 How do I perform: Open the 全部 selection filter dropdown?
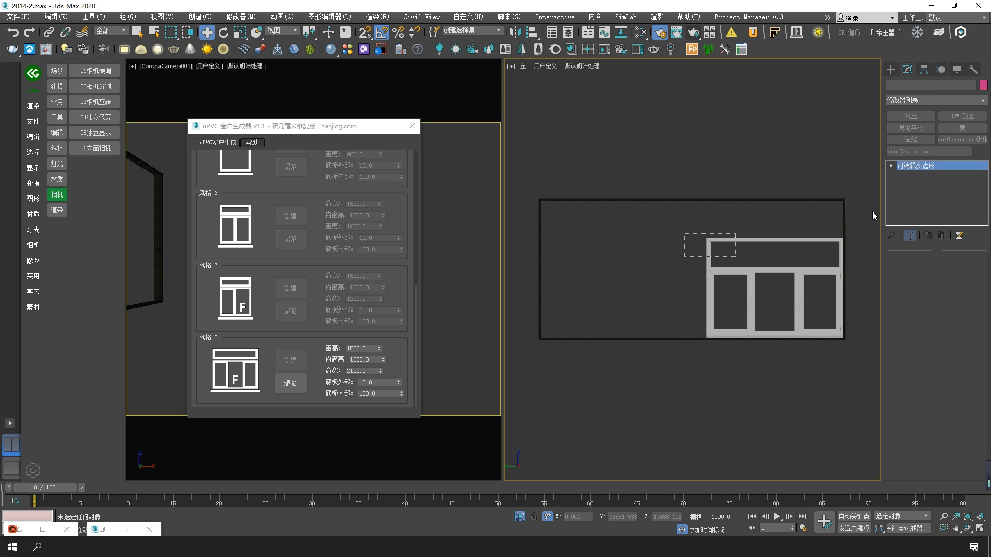coord(110,31)
